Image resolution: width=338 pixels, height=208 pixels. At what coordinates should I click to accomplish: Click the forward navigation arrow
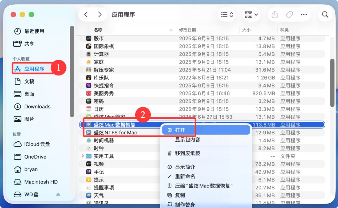[x=100, y=15]
